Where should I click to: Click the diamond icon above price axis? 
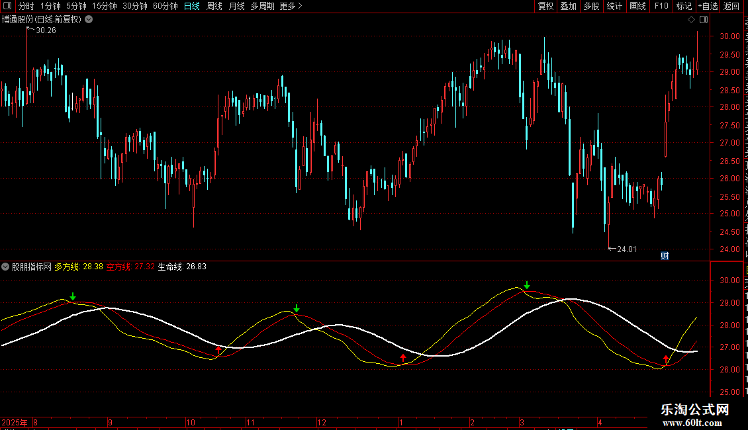(x=691, y=20)
